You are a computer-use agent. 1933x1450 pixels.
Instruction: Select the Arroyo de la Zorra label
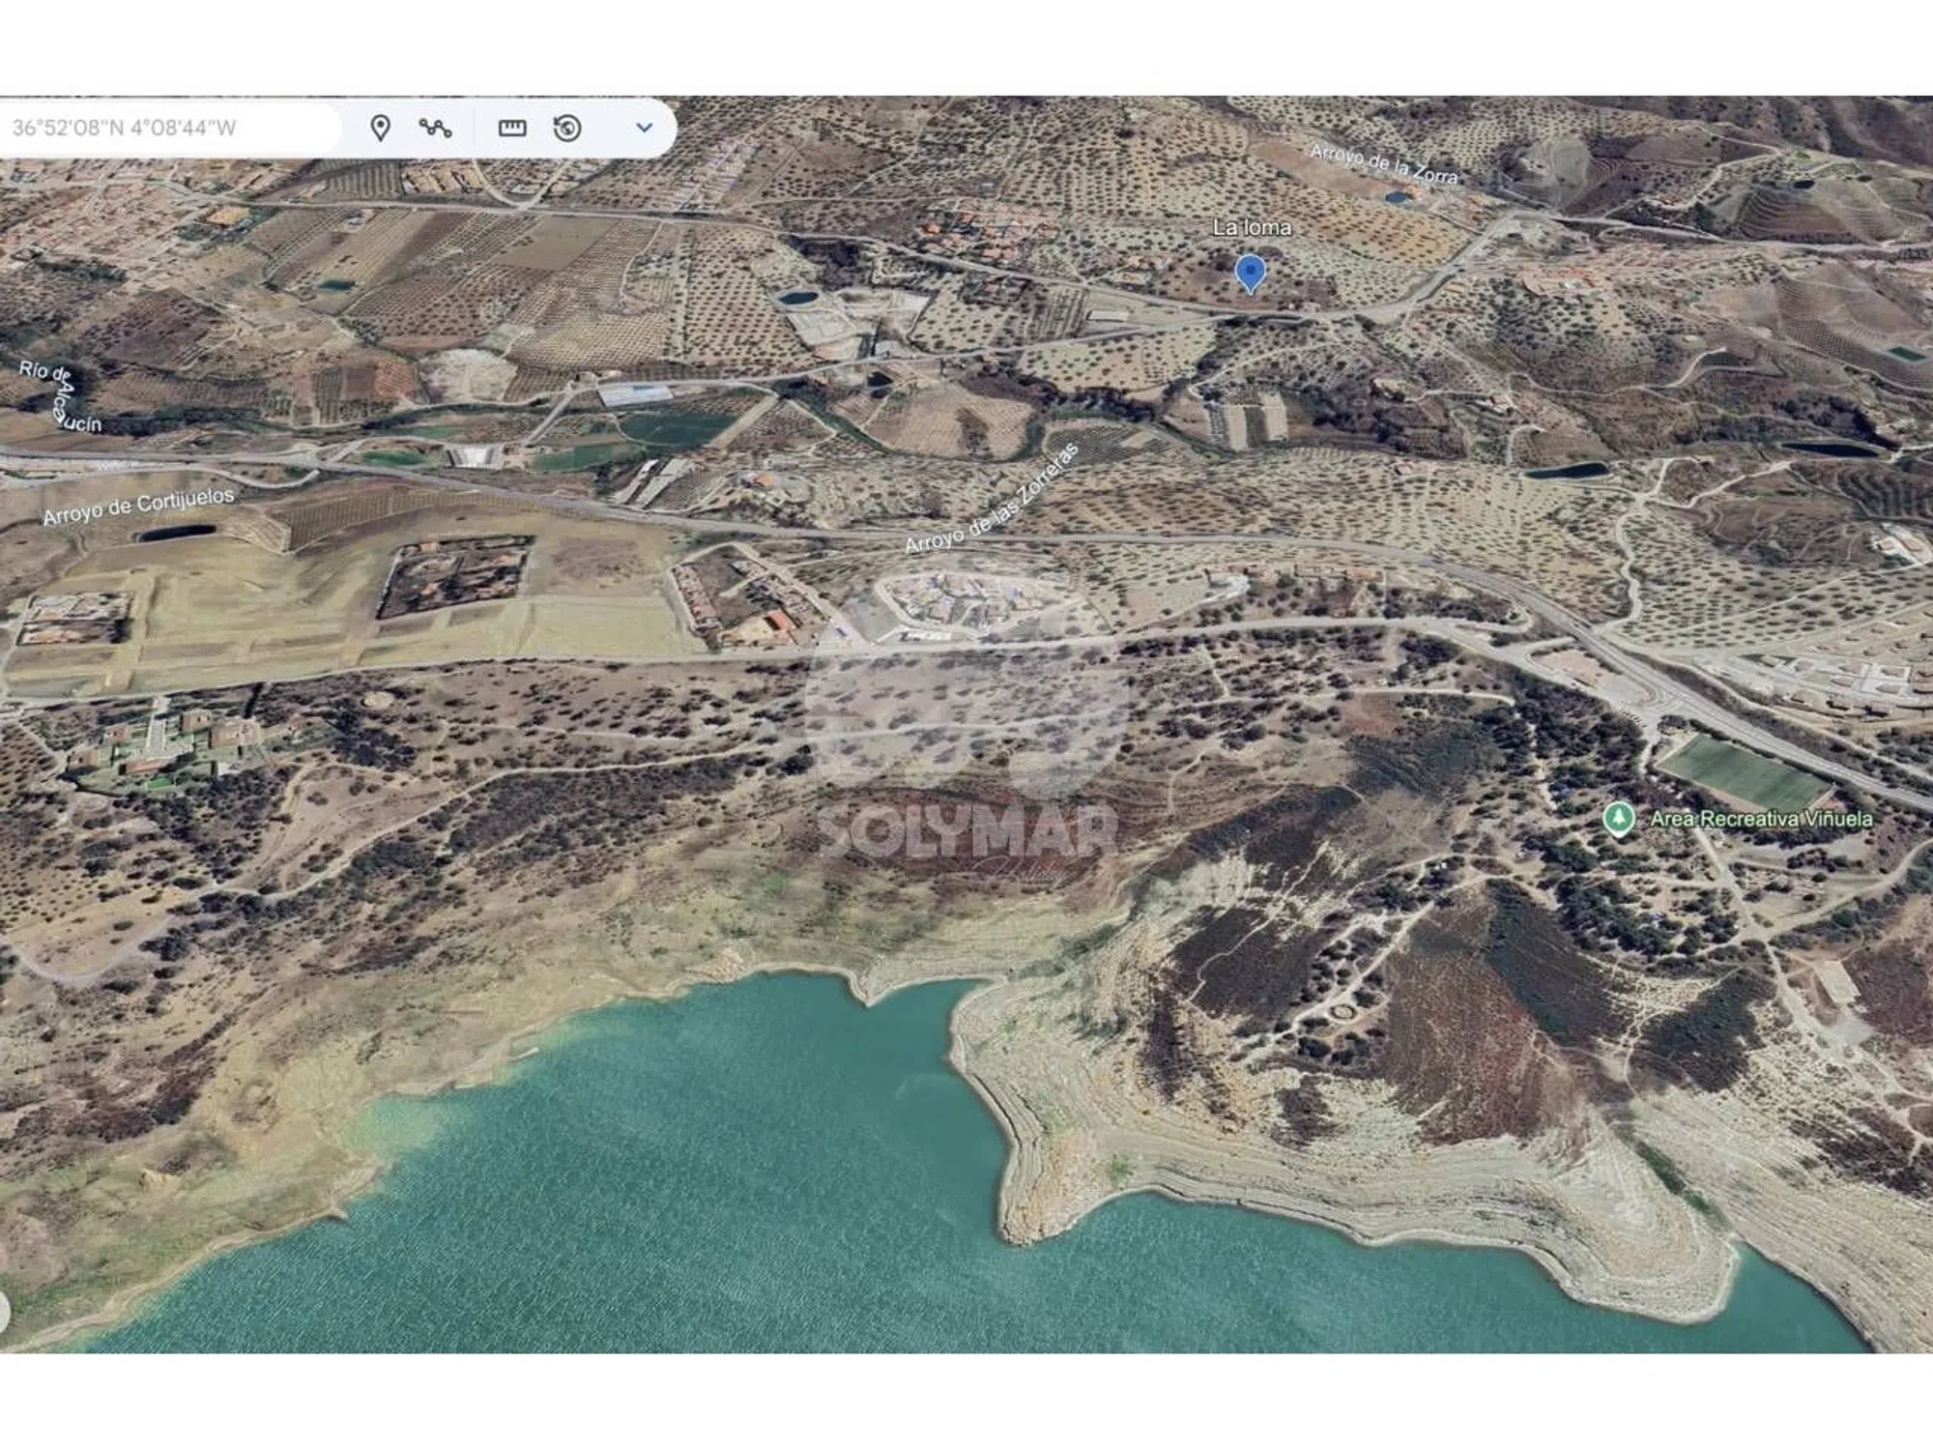tap(1383, 163)
